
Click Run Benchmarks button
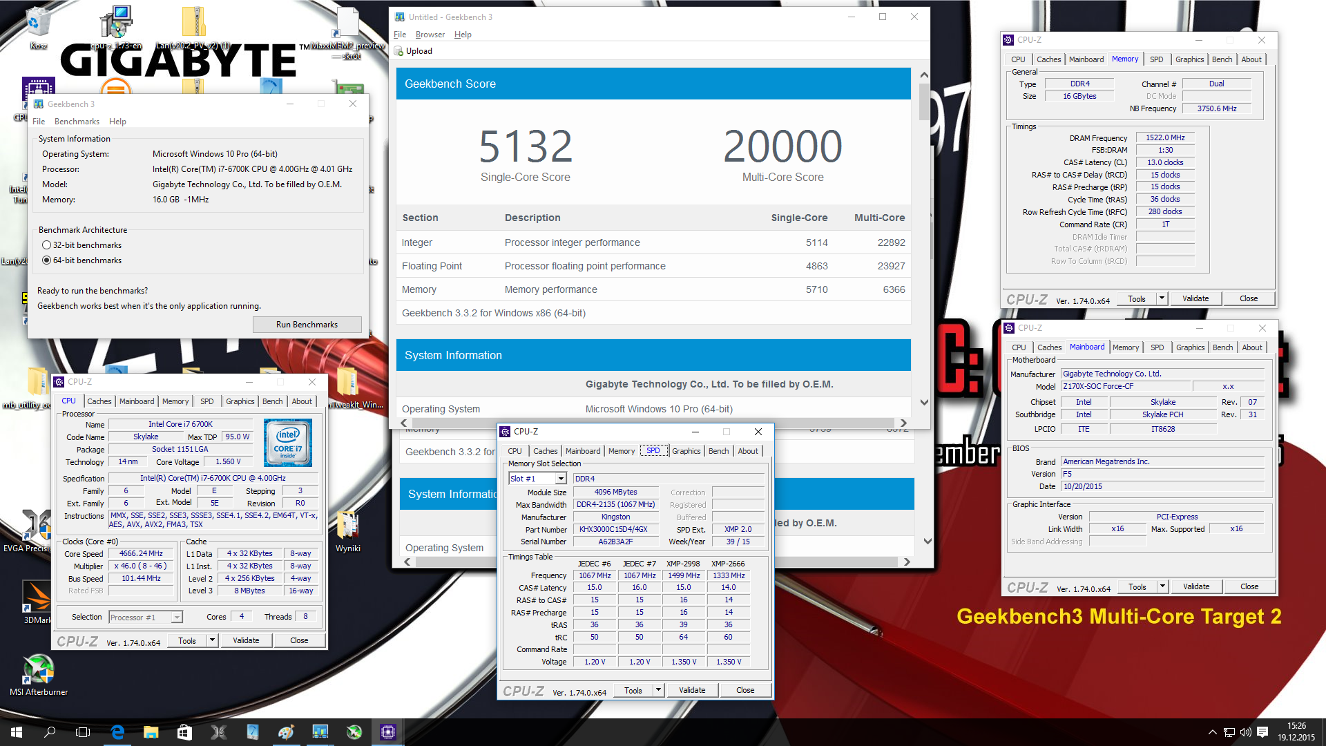coord(307,325)
